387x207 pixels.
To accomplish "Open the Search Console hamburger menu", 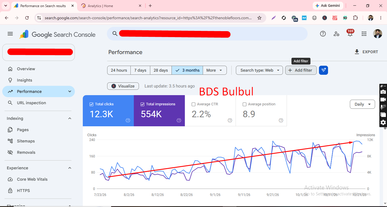I will coord(10,34).
